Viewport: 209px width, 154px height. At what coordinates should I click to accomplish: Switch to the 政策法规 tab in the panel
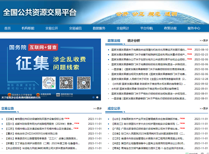(114, 41)
